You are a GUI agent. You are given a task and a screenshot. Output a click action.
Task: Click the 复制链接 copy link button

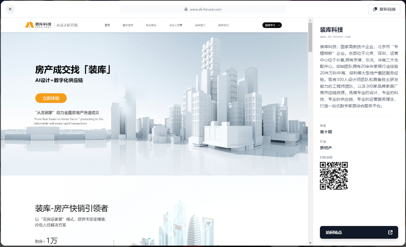point(384,9)
